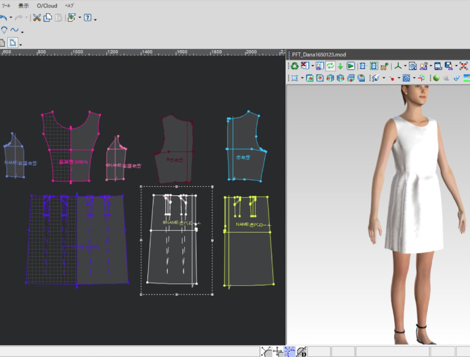The width and height of the screenshot is (470, 357).
Task: Expand the avatar settings dropdown arrow
Action: coord(431,66)
